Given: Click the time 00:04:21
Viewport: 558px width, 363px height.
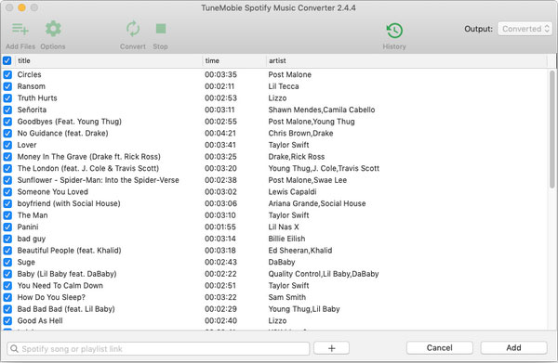Looking at the screenshot, I should tap(220, 133).
